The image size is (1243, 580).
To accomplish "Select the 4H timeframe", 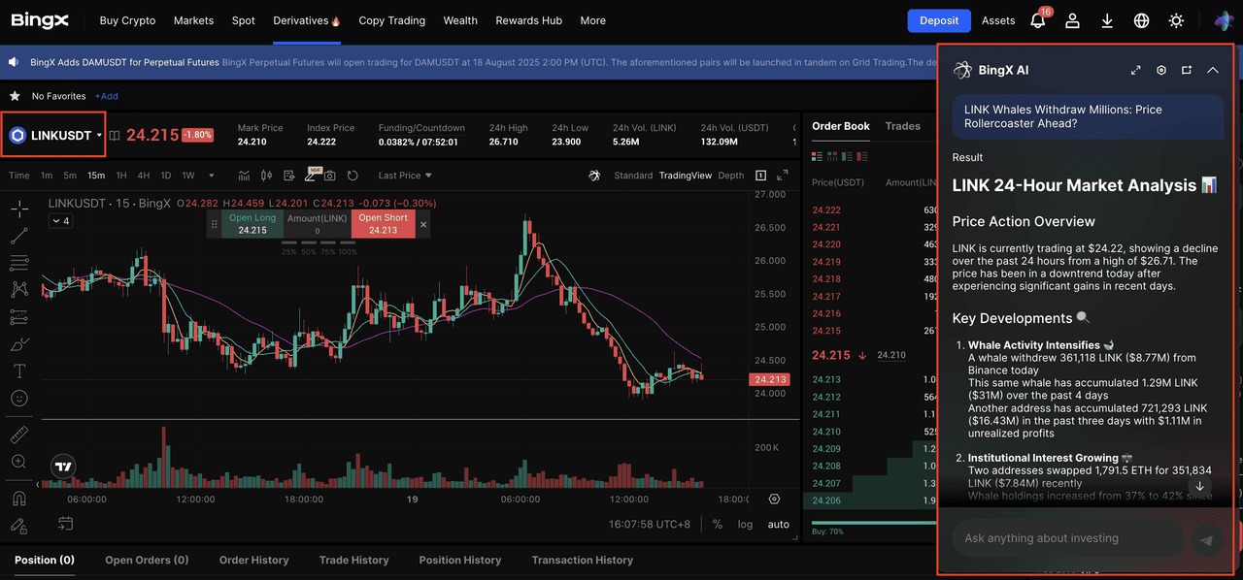I will (x=144, y=176).
